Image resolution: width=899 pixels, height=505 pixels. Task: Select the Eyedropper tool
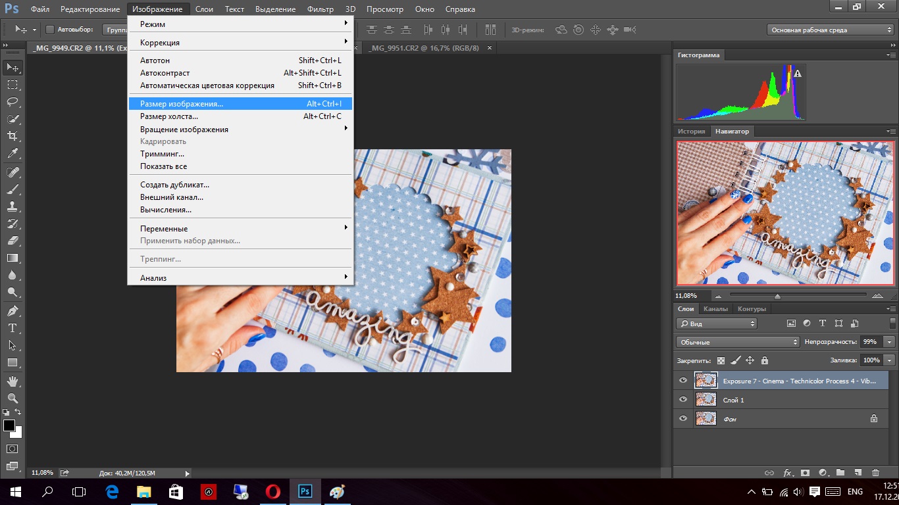[13, 154]
